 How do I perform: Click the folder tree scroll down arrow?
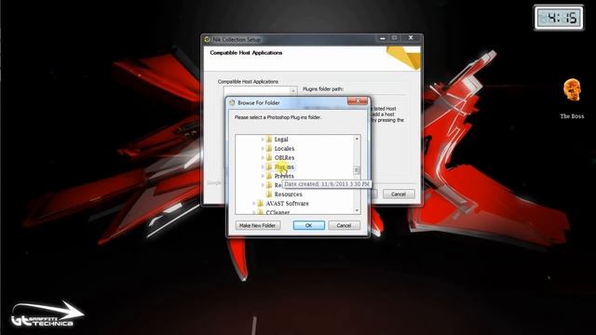[x=357, y=210]
